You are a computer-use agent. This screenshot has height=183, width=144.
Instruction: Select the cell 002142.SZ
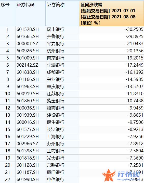tap(30, 65)
